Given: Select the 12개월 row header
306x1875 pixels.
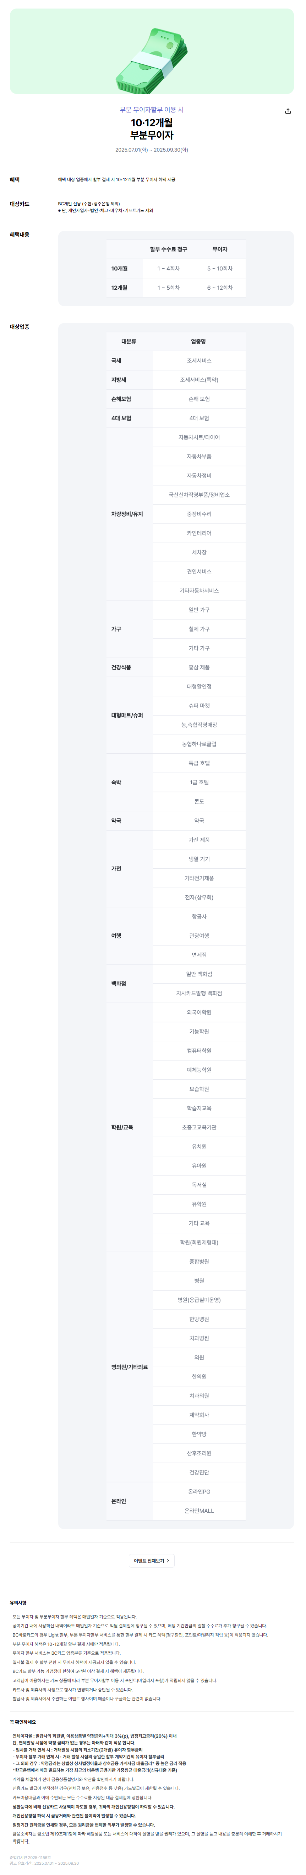Looking at the screenshot, I should point(119,288).
